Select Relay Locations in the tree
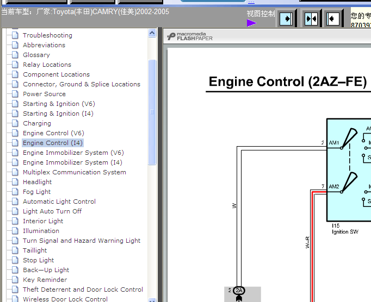The height and width of the screenshot is (302, 371). click(x=47, y=65)
